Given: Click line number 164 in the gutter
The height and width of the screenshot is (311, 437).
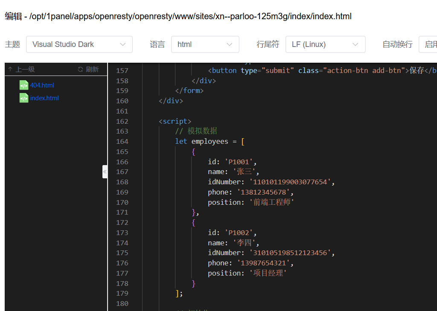Looking at the screenshot, I should click(x=122, y=142).
